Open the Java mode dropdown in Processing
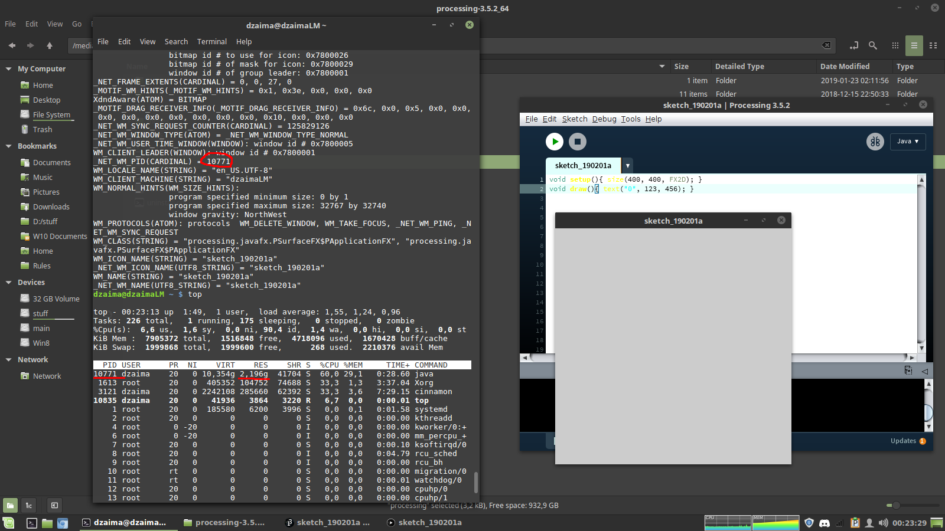The image size is (945, 531). click(908, 142)
